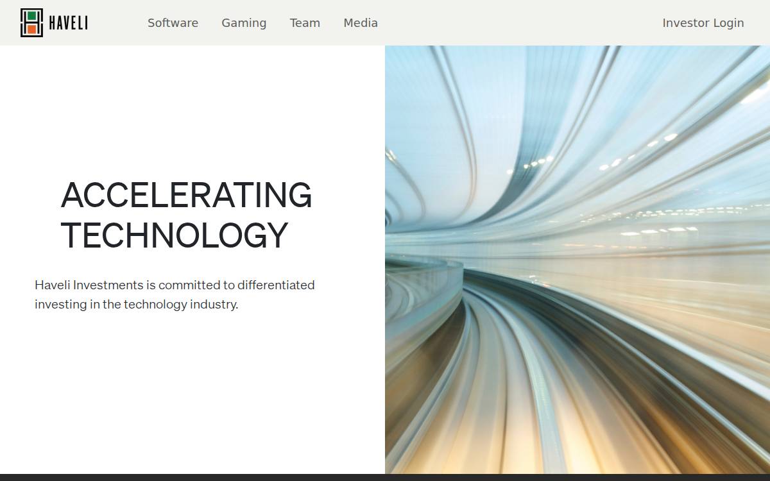Open the Team page

coord(305,23)
